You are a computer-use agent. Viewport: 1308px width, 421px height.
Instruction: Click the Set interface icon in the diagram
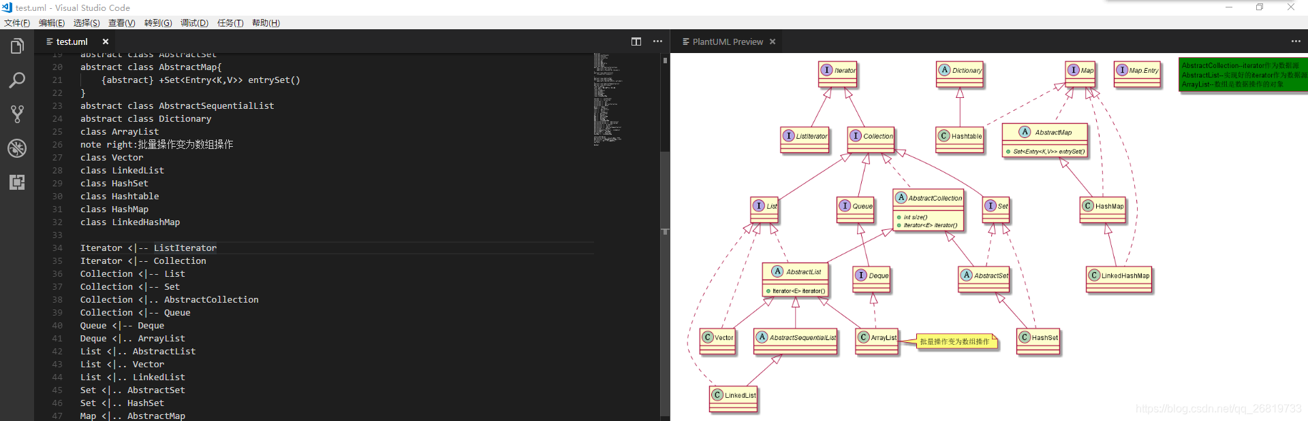[991, 205]
